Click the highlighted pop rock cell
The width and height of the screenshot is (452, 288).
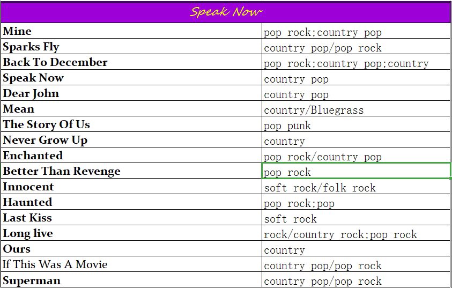(x=356, y=171)
